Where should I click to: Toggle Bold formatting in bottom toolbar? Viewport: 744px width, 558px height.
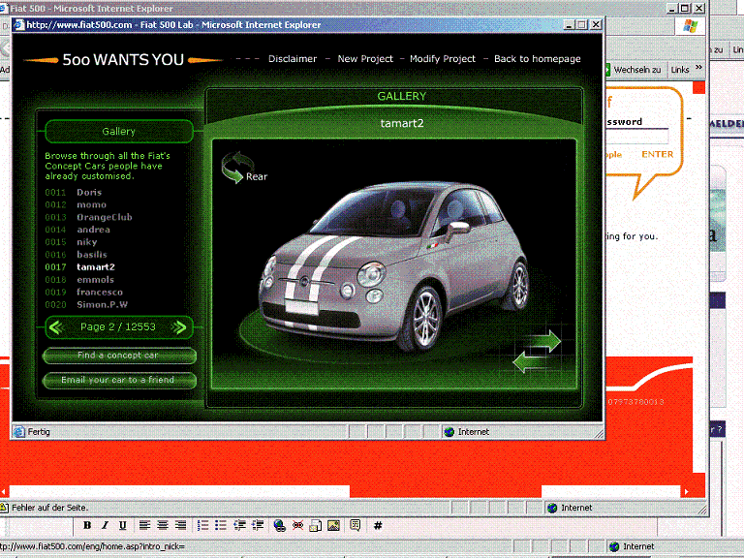[87, 525]
